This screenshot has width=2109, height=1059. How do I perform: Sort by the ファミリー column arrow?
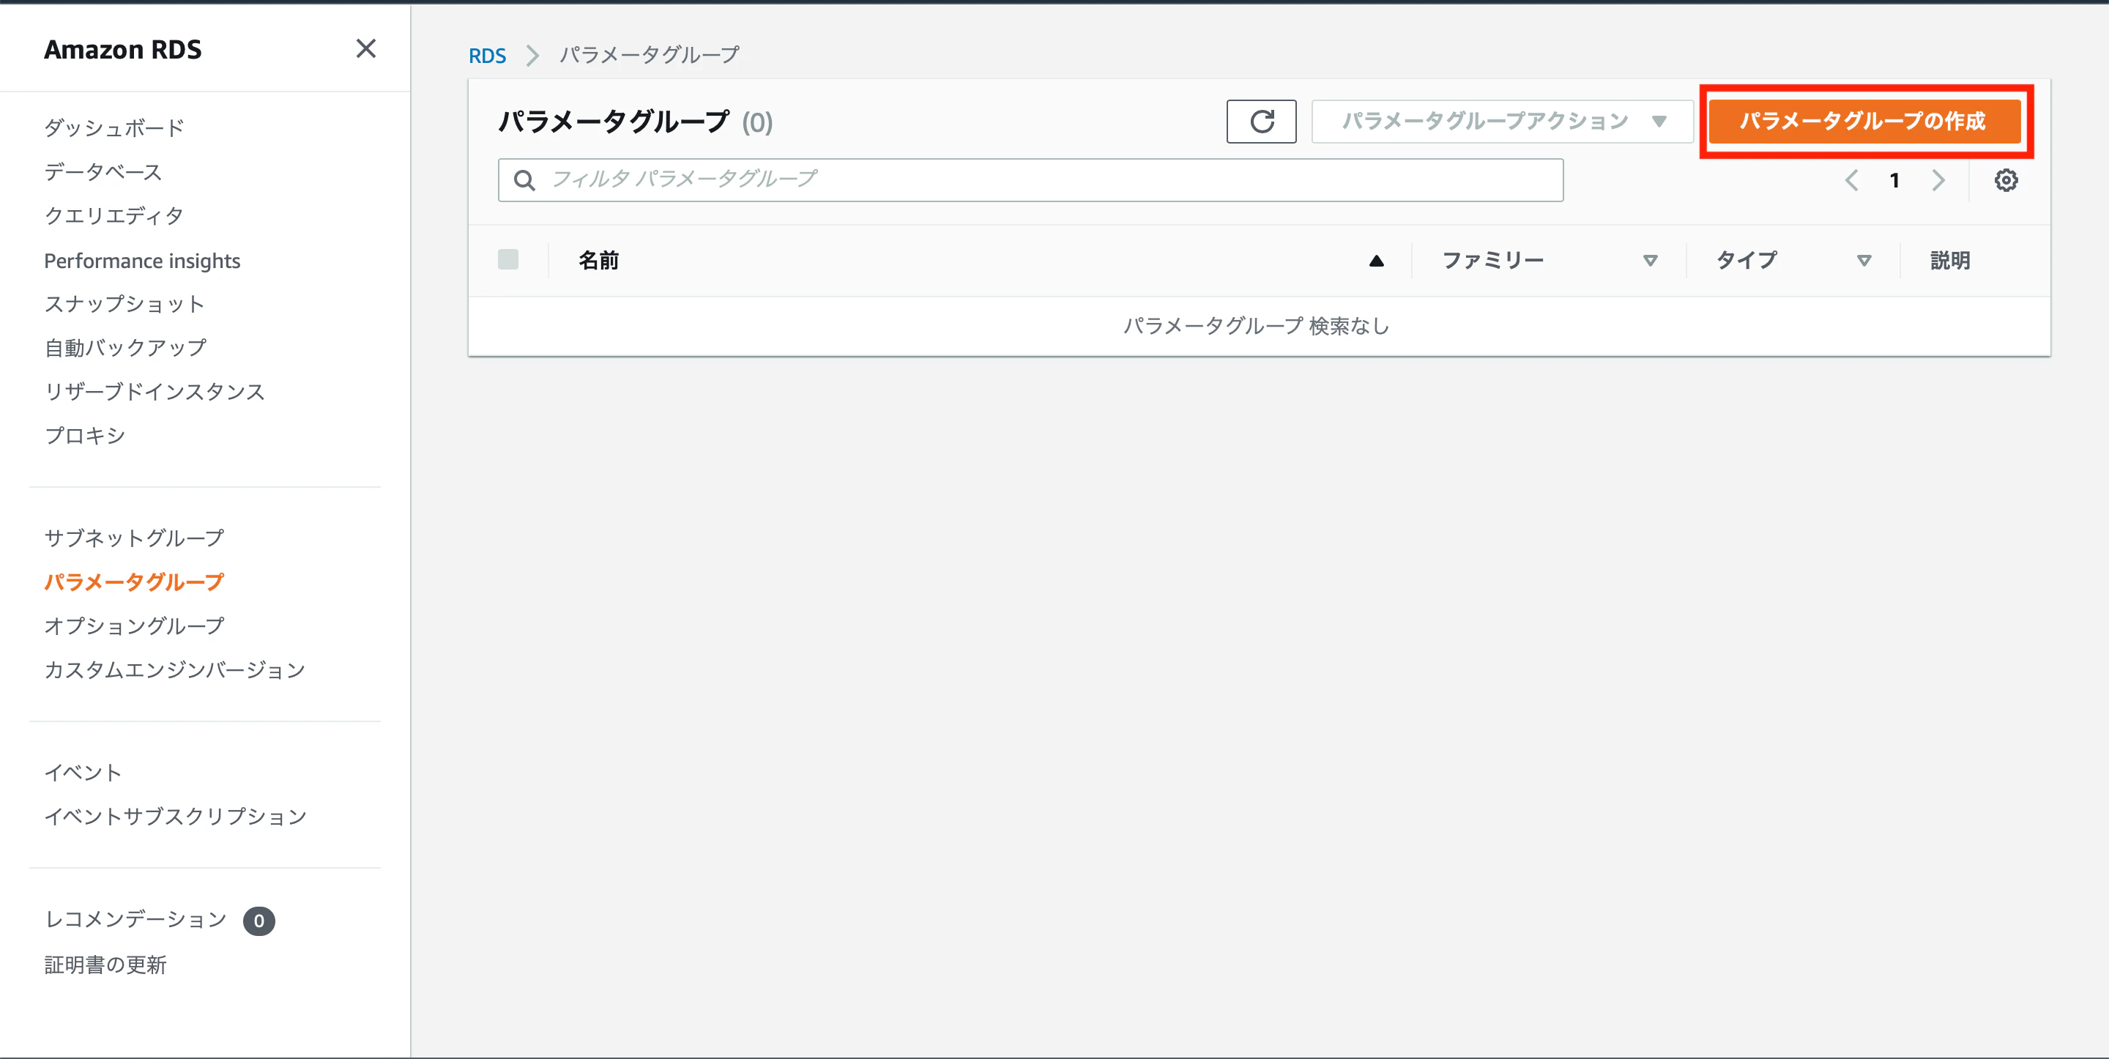click(1650, 261)
